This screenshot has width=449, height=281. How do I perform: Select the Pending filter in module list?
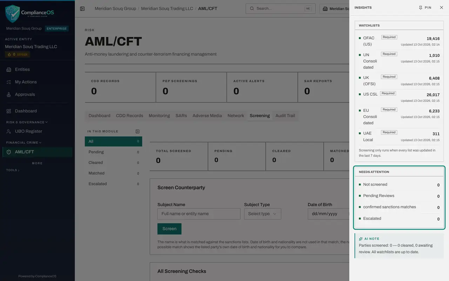coord(113,152)
